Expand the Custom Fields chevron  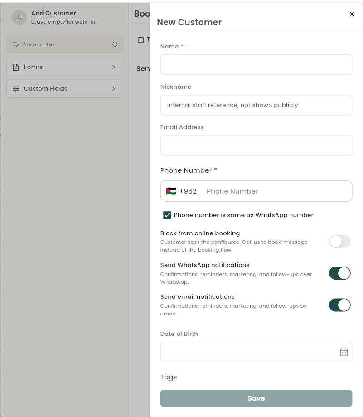pyautogui.click(x=114, y=88)
